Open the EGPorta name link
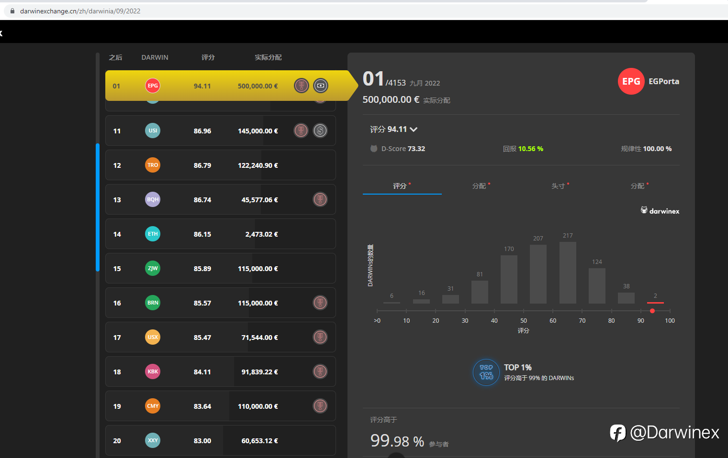 (x=664, y=81)
